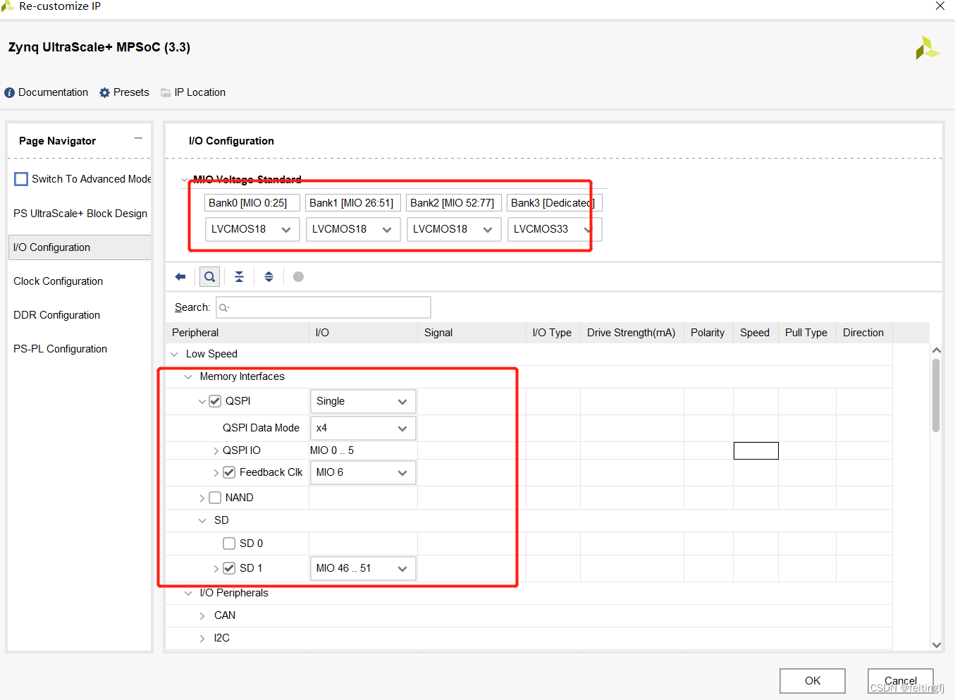Viewport: 955px width, 700px height.
Task: Expand the Feedback Clk row chevron
Action: coord(216,473)
